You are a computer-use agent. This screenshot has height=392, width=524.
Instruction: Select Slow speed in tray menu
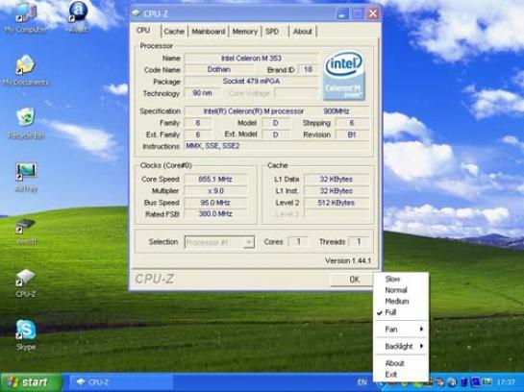tap(401, 279)
